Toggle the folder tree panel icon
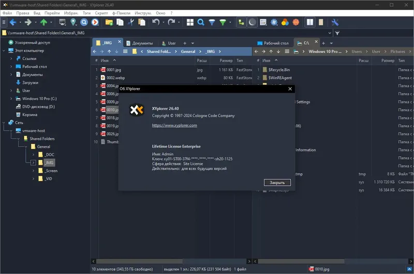 pos(241,22)
